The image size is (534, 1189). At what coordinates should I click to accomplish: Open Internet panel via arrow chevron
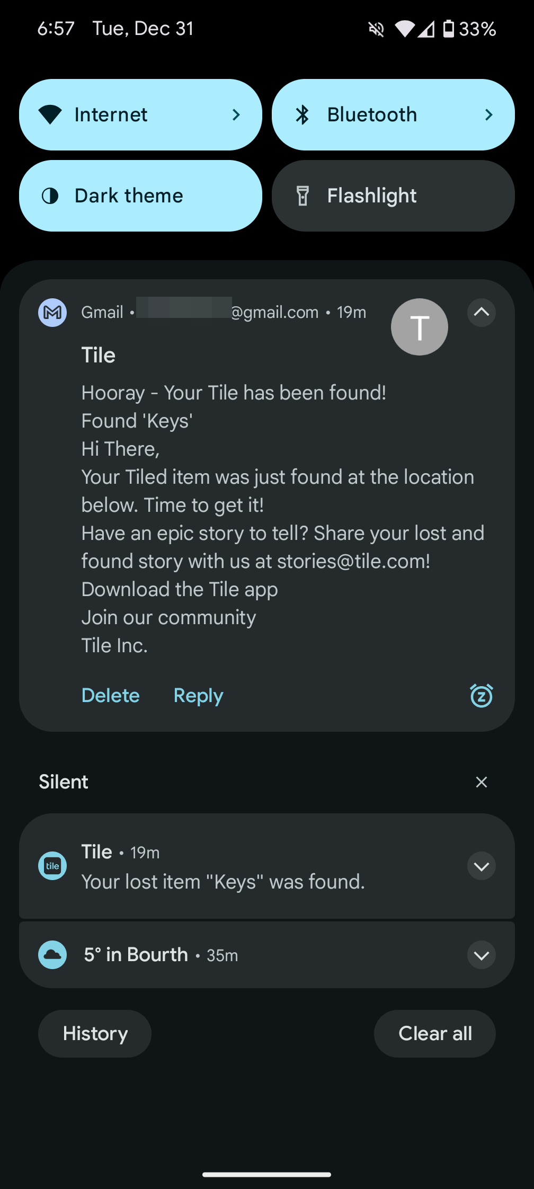click(236, 115)
